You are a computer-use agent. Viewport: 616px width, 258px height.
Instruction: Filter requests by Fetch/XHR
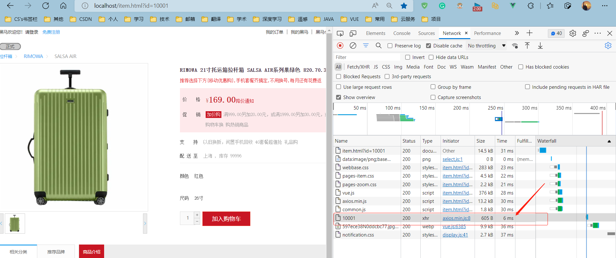pos(358,67)
